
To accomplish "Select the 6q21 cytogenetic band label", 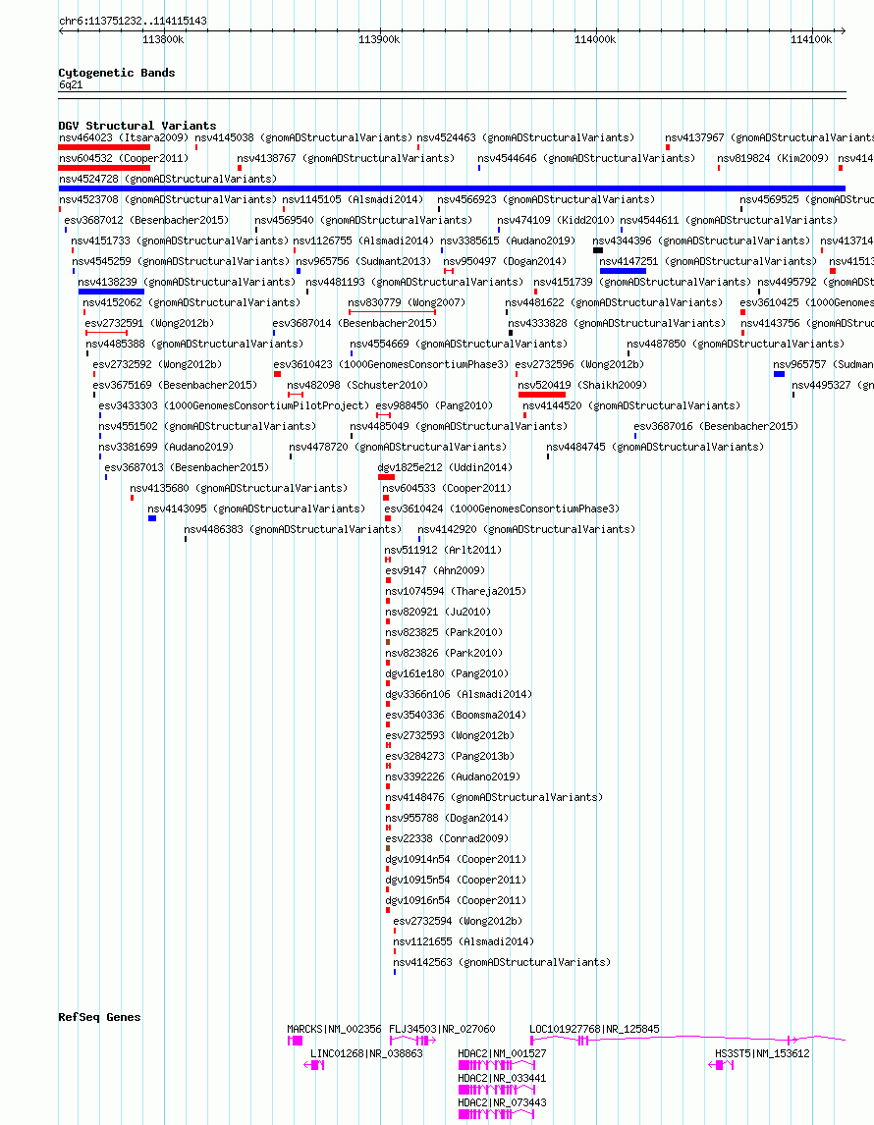I will point(71,84).
